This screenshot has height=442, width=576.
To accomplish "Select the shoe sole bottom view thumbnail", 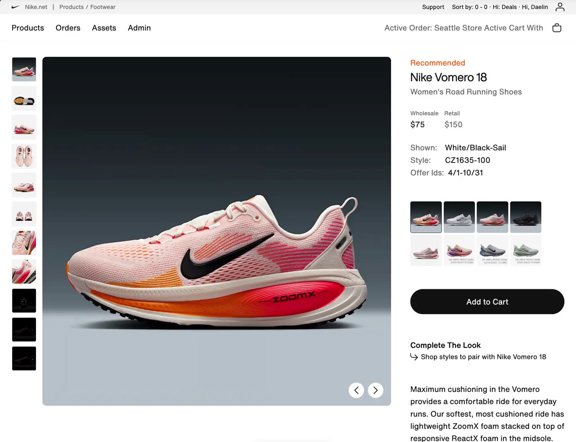I will pos(24,99).
